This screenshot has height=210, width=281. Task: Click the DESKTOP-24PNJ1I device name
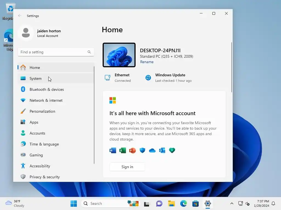(x=160, y=51)
